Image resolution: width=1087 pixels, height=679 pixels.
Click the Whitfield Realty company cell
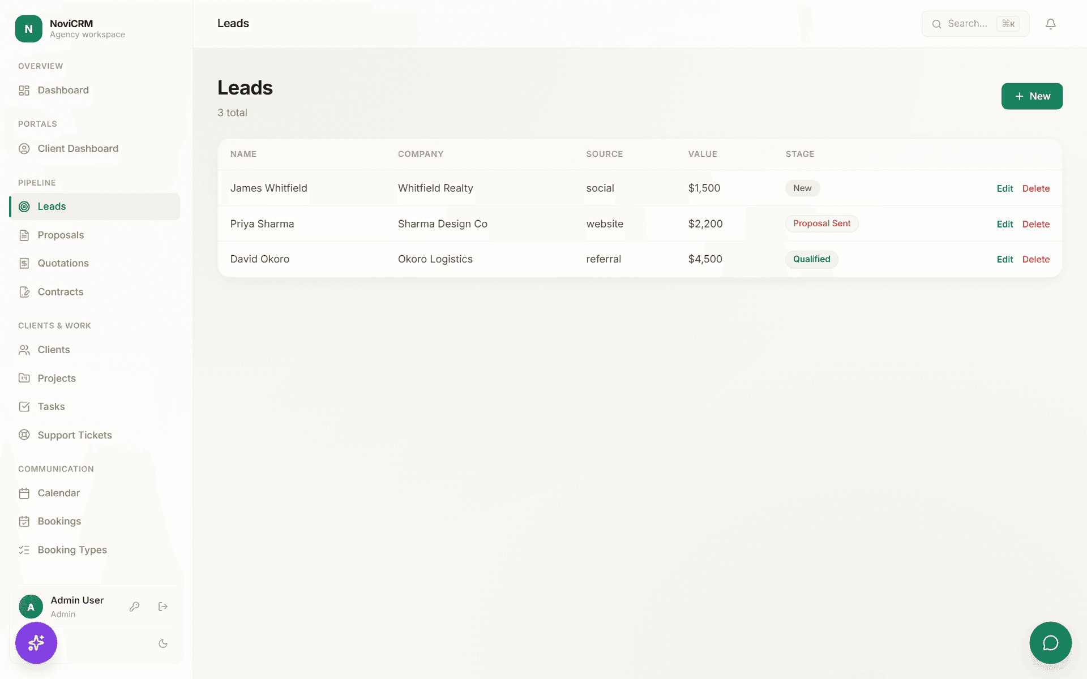pyautogui.click(x=435, y=188)
